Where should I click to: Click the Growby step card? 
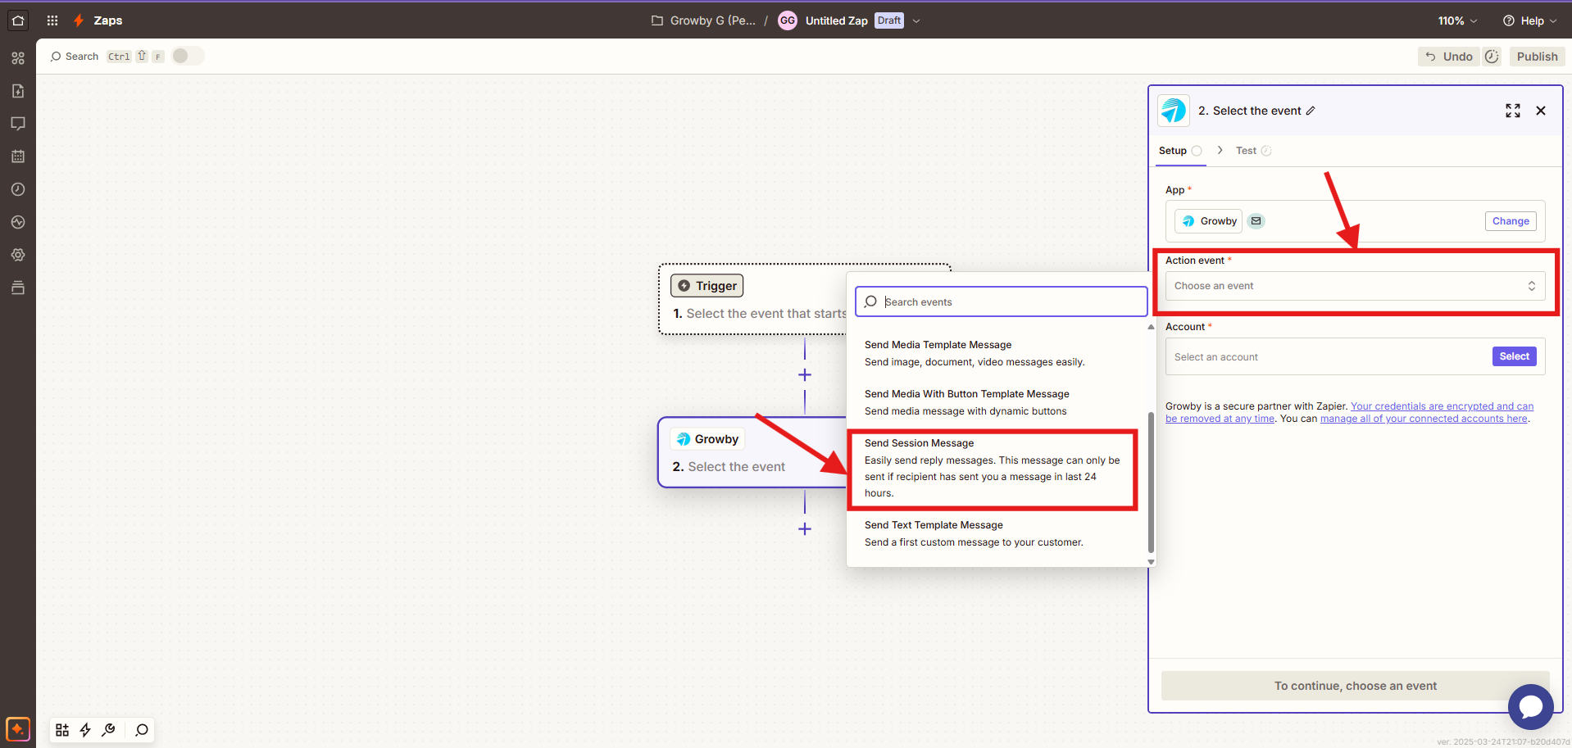click(x=752, y=452)
